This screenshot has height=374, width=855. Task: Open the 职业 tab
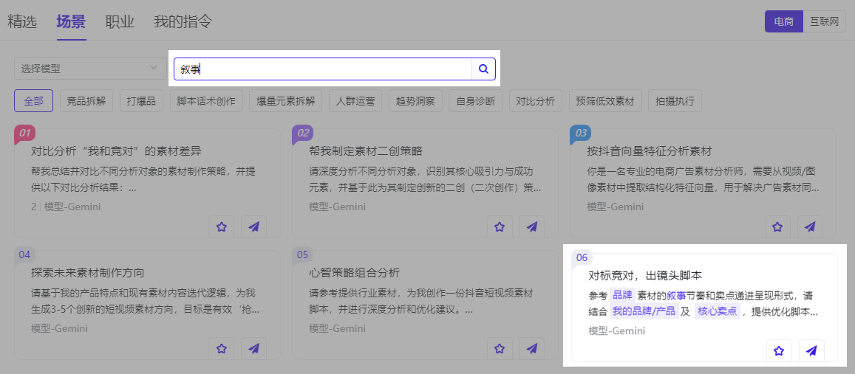[x=120, y=21]
